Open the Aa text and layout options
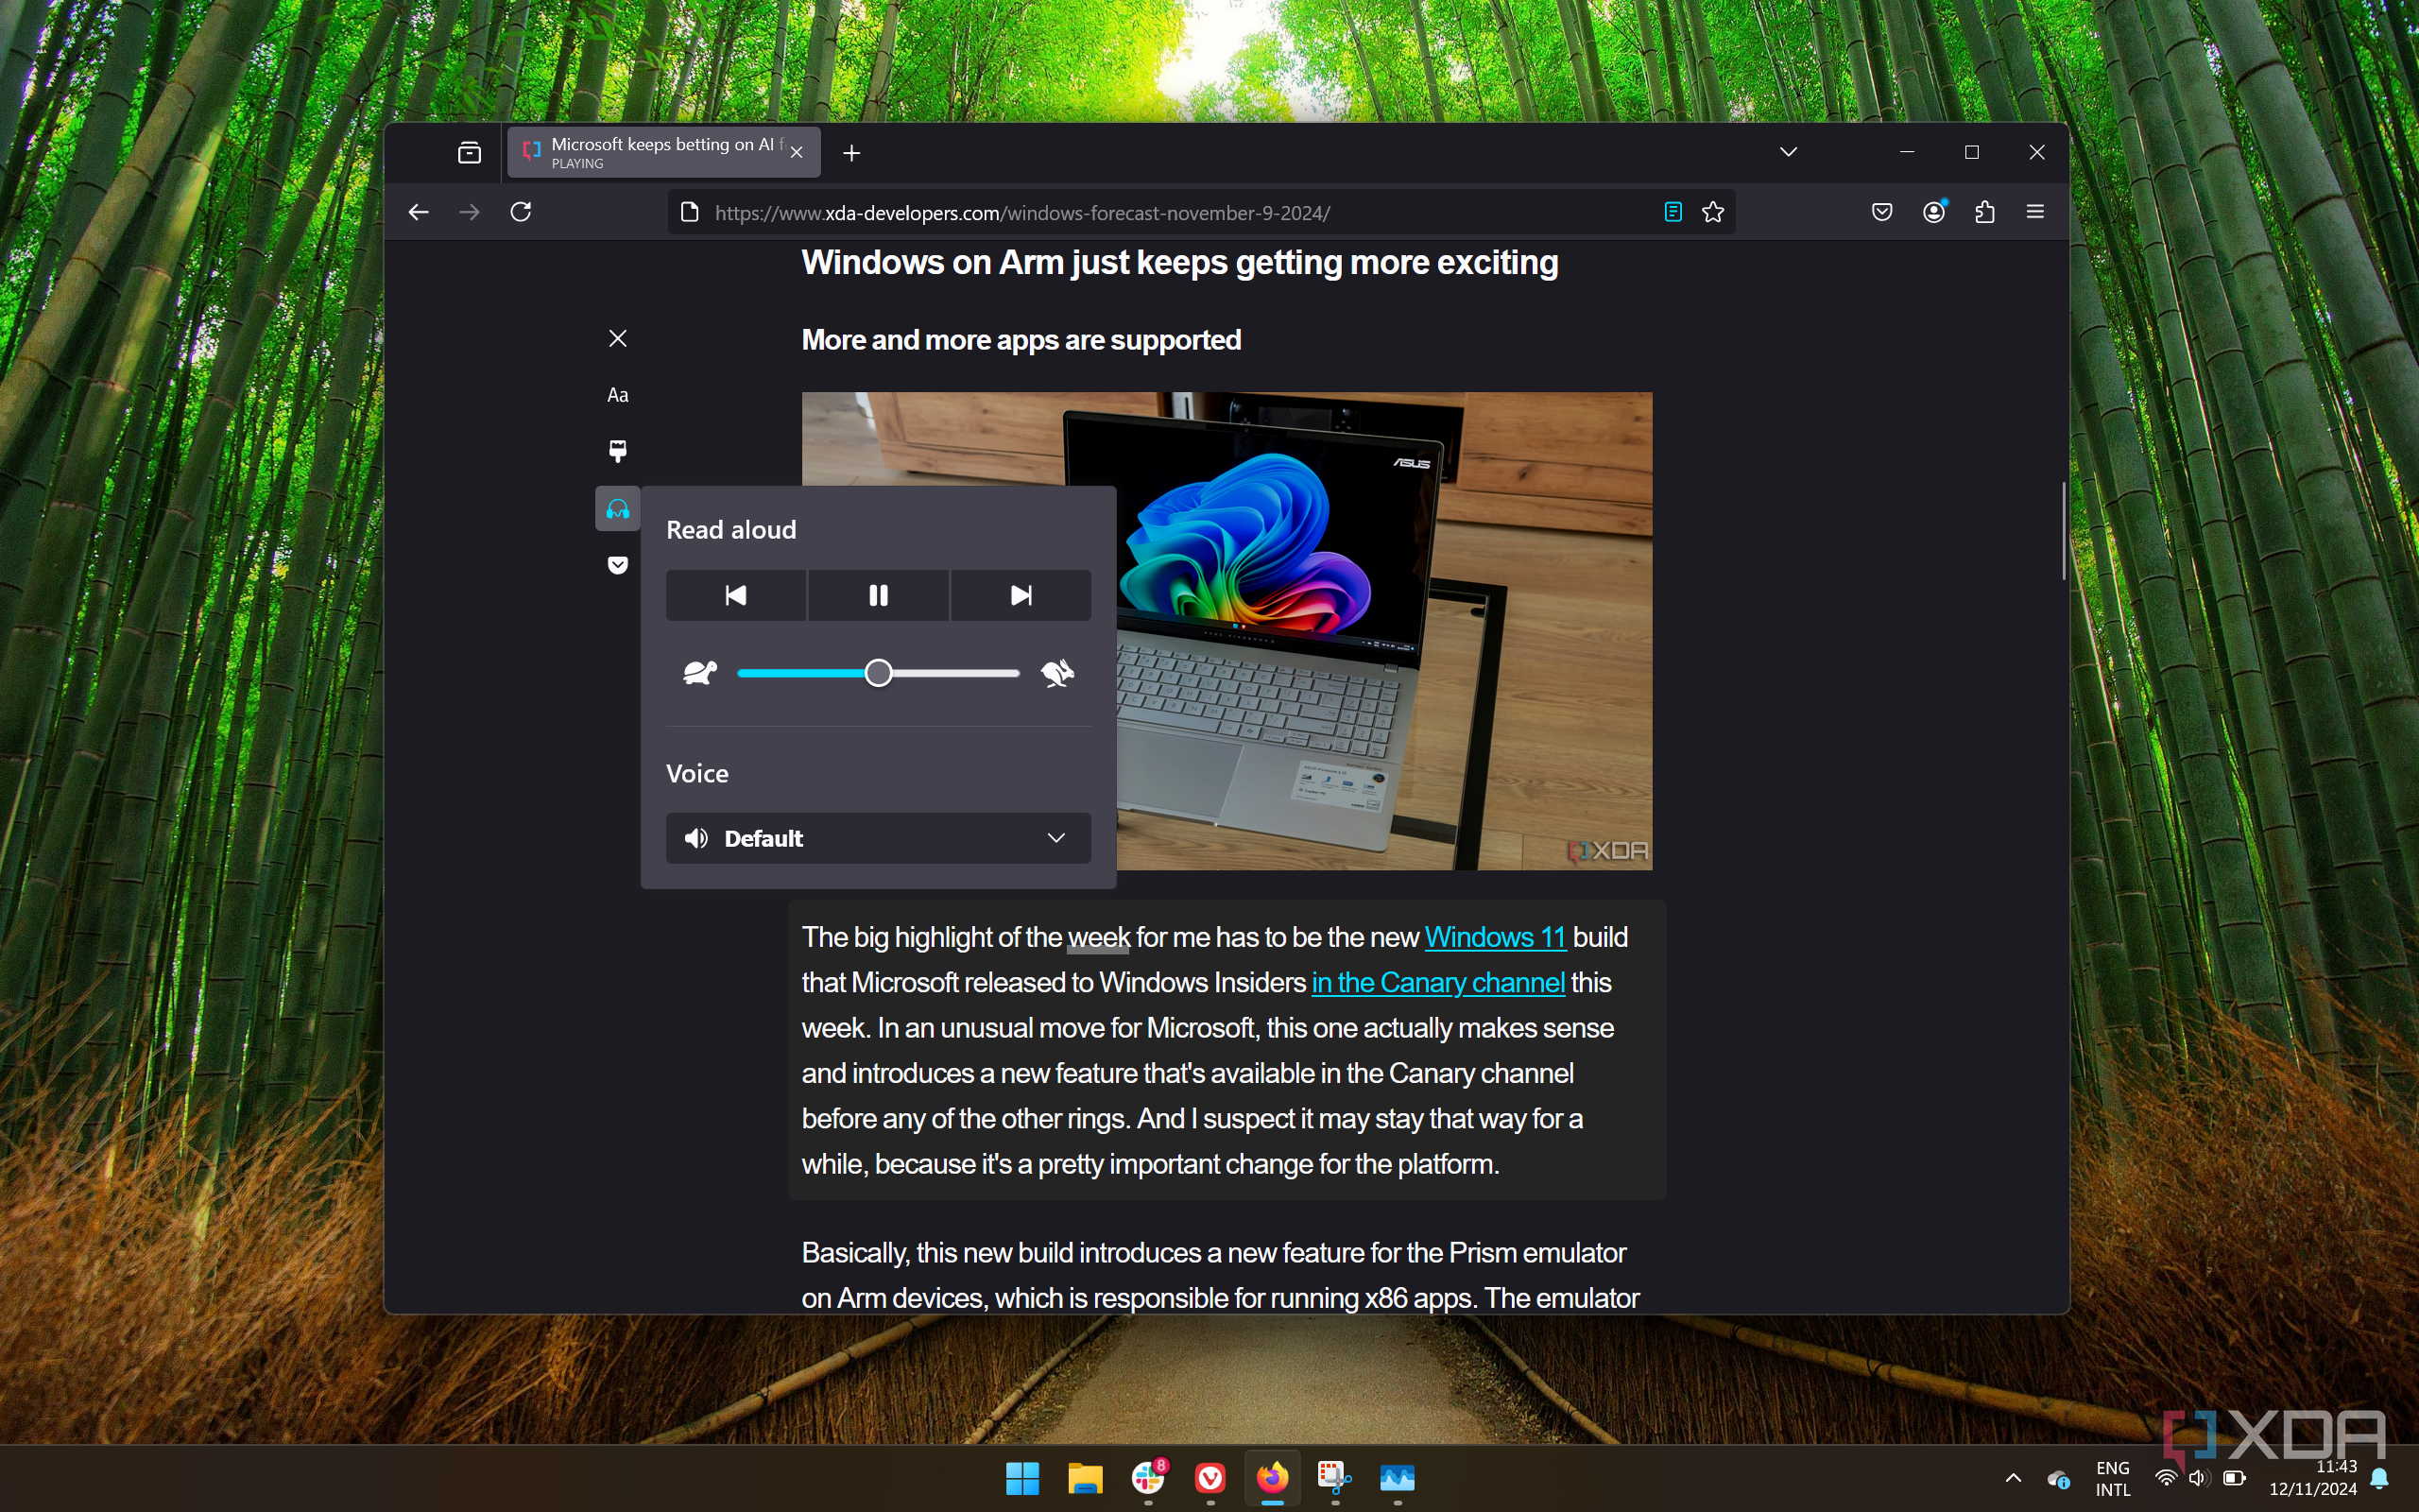The width and height of the screenshot is (2419, 1512). tap(618, 395)
